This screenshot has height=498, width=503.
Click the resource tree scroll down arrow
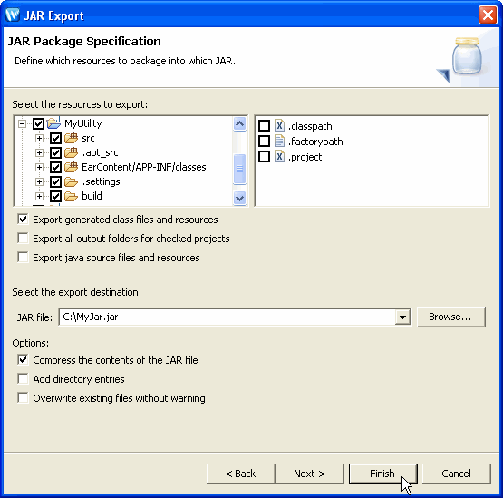click(x=239, y=198)
